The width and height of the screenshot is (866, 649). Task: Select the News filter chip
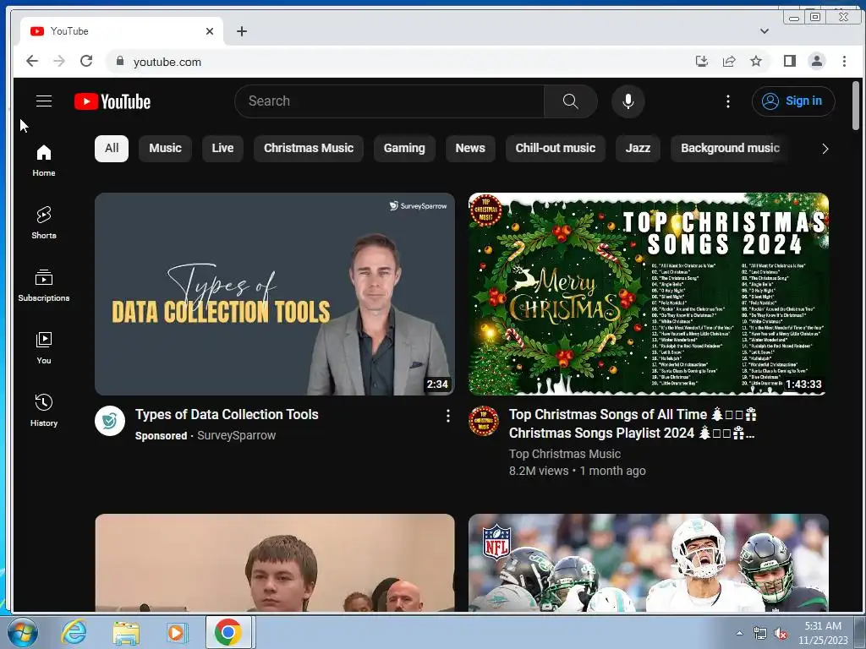[x=470, y=149]
